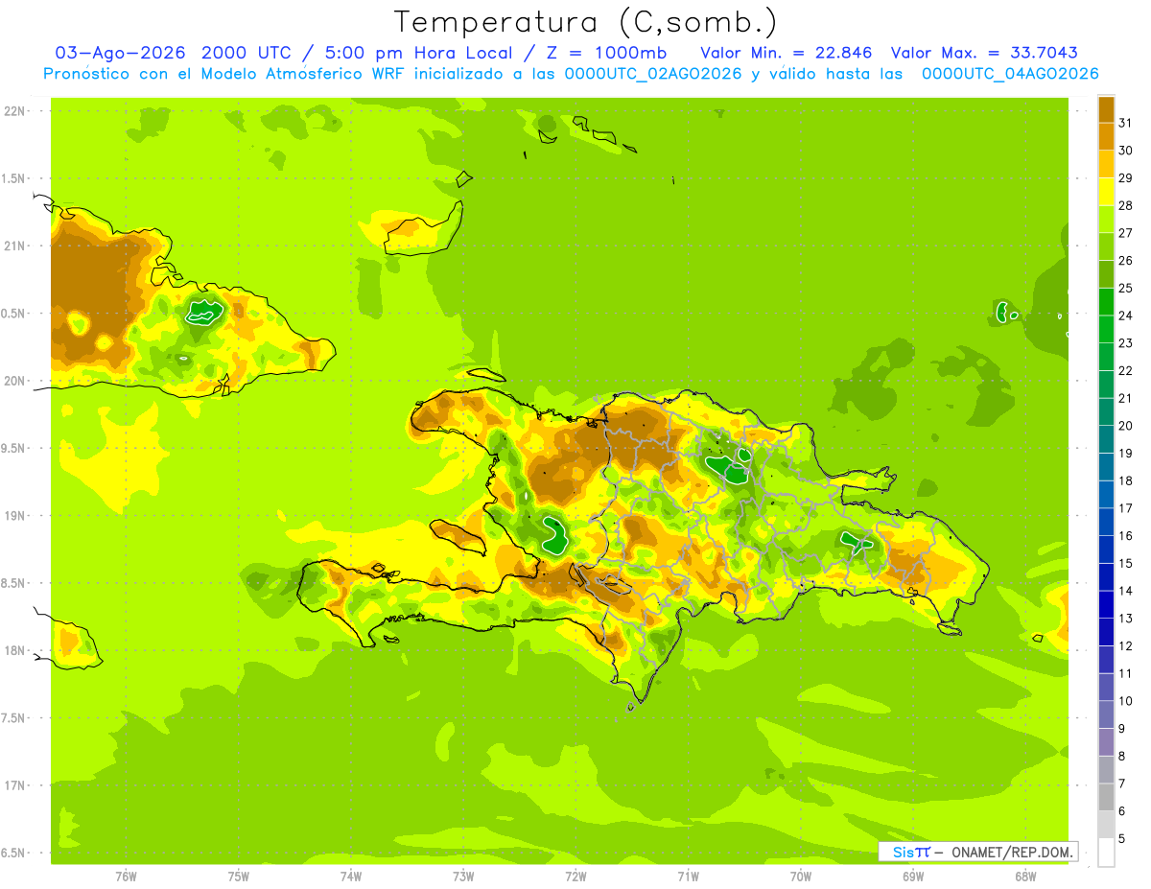Click legend value "23" on color bar
1151x889 pixels.
(1126, 343)
